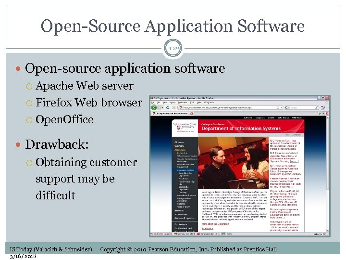Click the WSU Home link at top
The width and height of the screenshot is (346, 260).
[x=297, y=118]
